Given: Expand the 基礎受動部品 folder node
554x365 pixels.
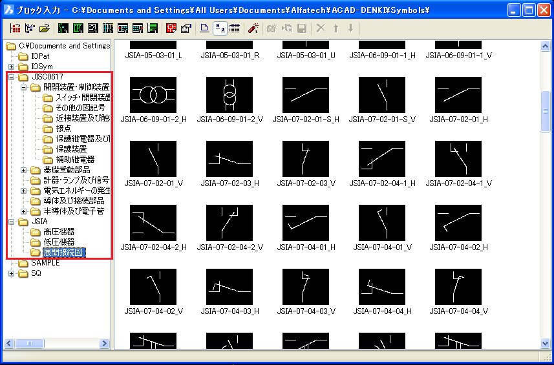Looking at the screenshot, I should (23, 170).
